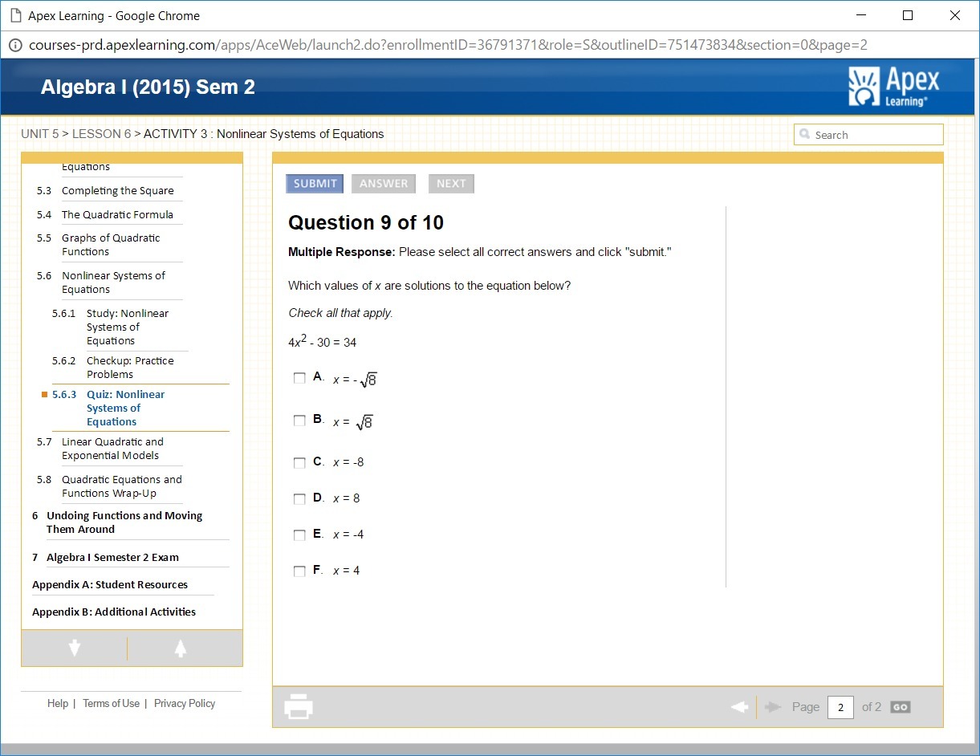Image resolution: width=980 pixels, height=756 pixels.
Task: Click the SUBMIT button
Action: [315, 184]
